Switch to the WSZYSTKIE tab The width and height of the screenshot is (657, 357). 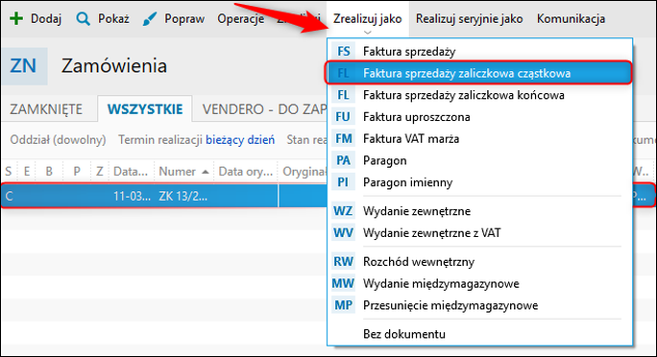point(145,109)
